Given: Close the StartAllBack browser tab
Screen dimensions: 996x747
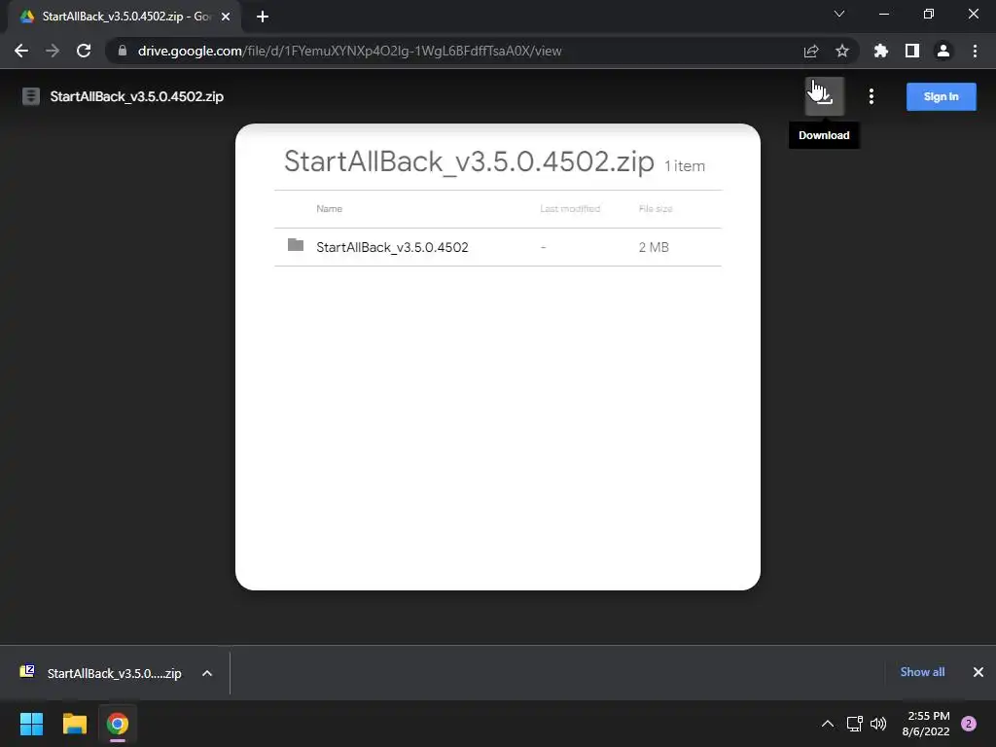Looking at the screenshot, I should 226,17.
